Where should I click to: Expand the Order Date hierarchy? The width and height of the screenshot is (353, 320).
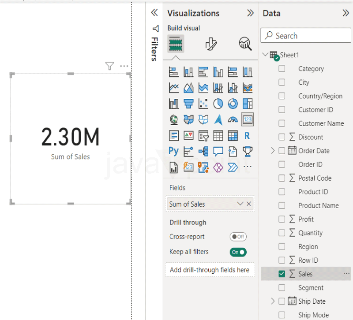click(273, 150)
